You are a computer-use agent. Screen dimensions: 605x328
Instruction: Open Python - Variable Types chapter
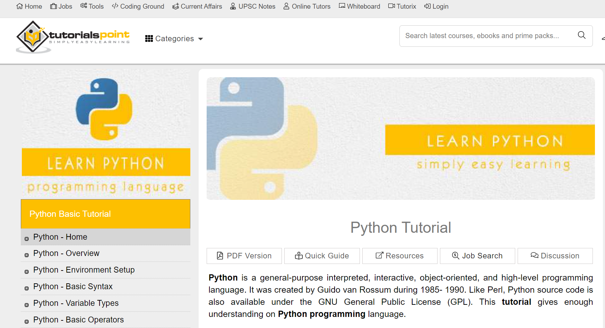pyautogui.click(x=105, y=303)
